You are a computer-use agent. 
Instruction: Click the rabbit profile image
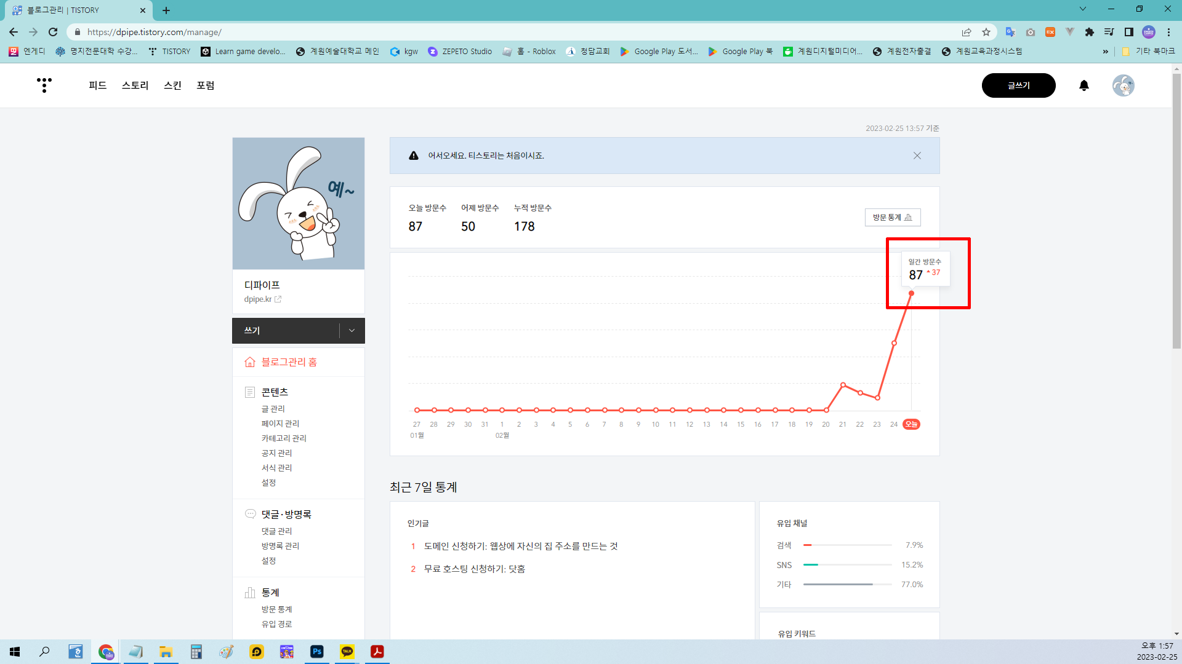pos(299,204)
